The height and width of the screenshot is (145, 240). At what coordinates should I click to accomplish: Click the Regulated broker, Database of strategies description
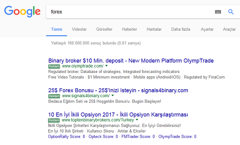114,71
